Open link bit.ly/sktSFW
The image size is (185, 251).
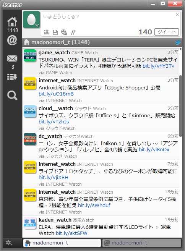71,233
